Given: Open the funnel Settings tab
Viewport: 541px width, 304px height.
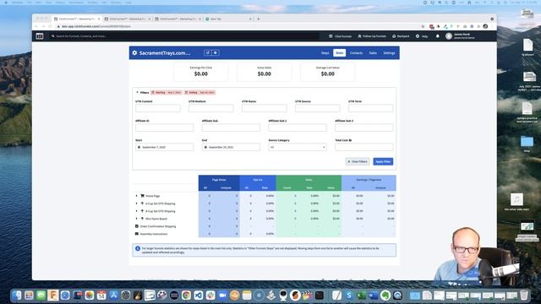Looking at the screenshot, I should [389, 53].
